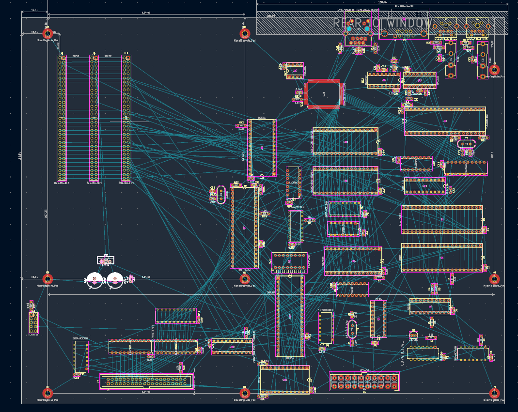Select fuse holder F2 footprint
Viewport: 518px width, 412px height.
[483, 61]
